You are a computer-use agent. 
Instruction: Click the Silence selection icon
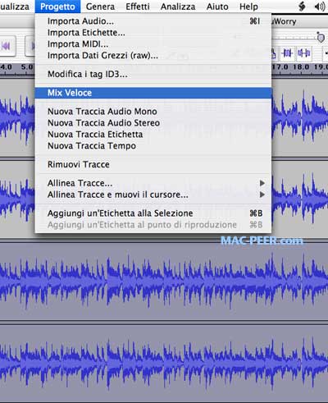[x=303, y=53]
